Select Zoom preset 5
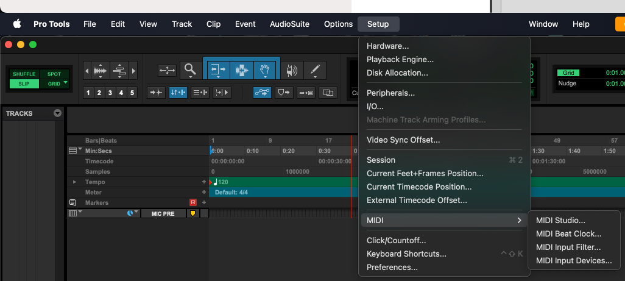 tap(132, 93)
